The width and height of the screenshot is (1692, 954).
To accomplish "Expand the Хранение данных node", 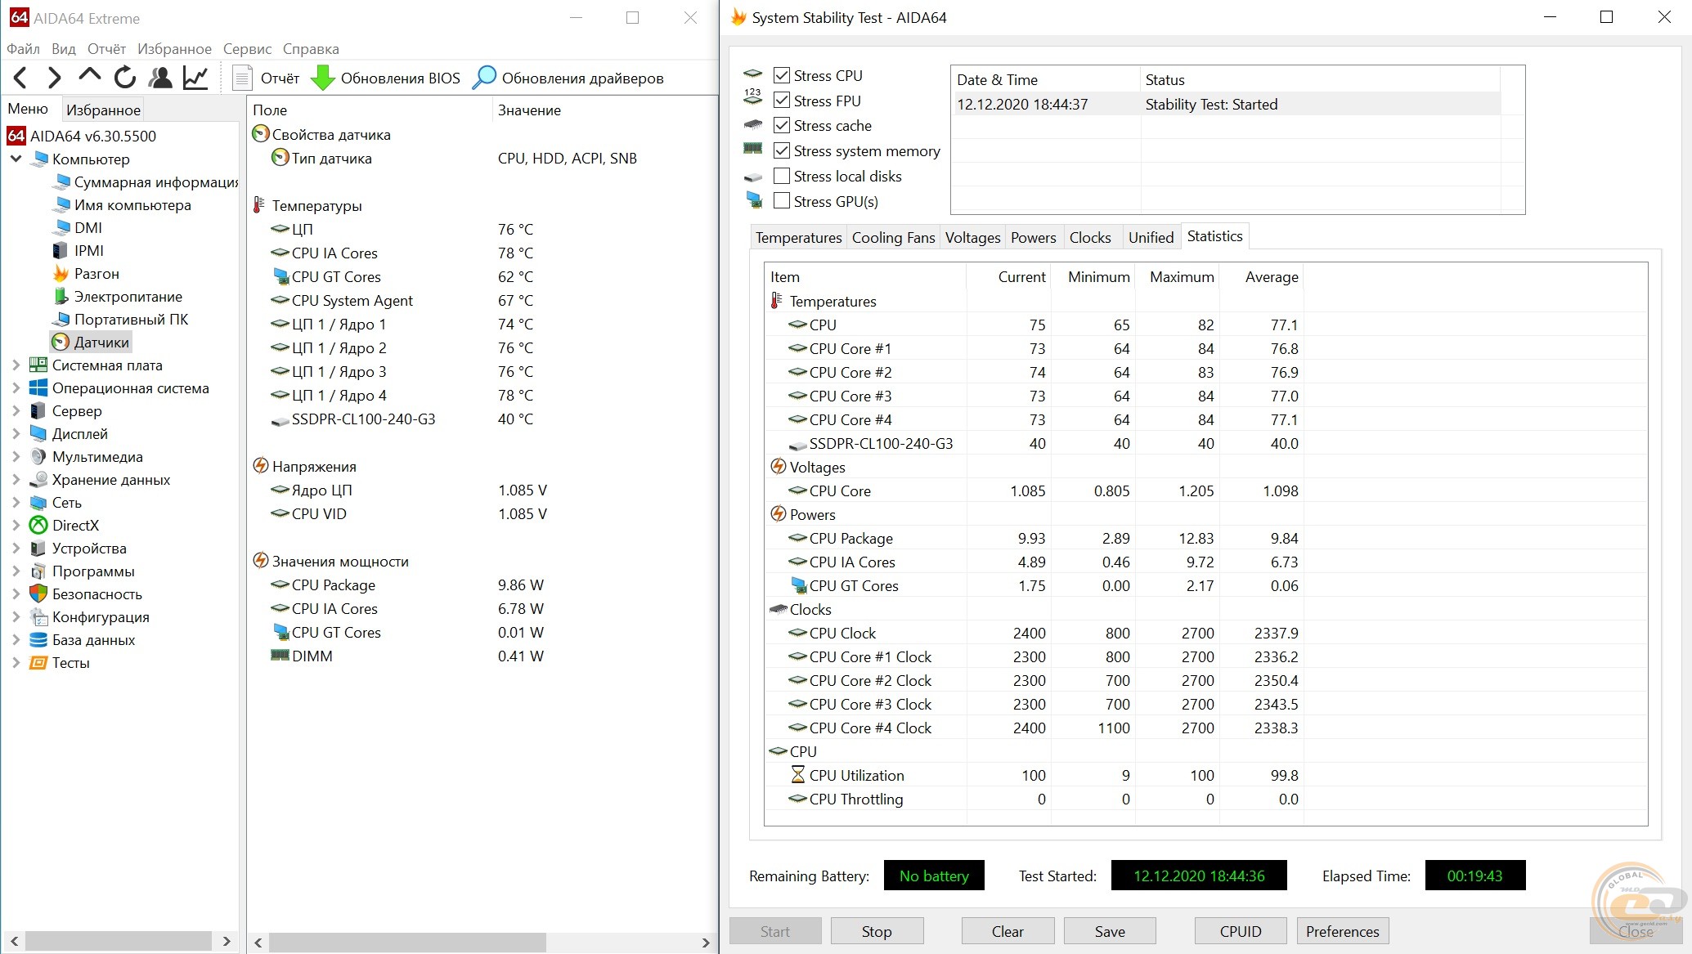I will click(16, 479).
